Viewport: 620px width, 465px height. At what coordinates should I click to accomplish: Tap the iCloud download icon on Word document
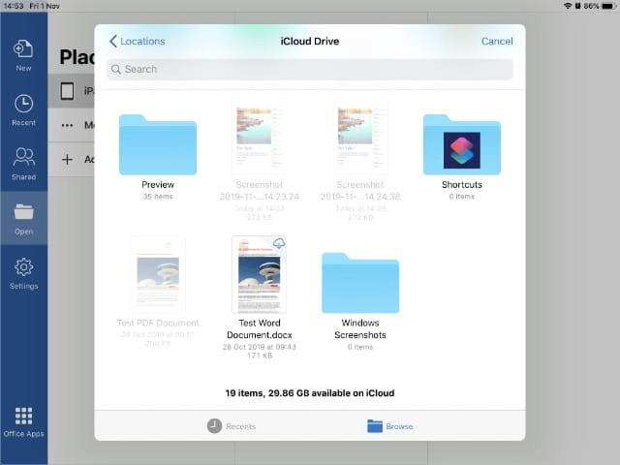coord(279,243)
